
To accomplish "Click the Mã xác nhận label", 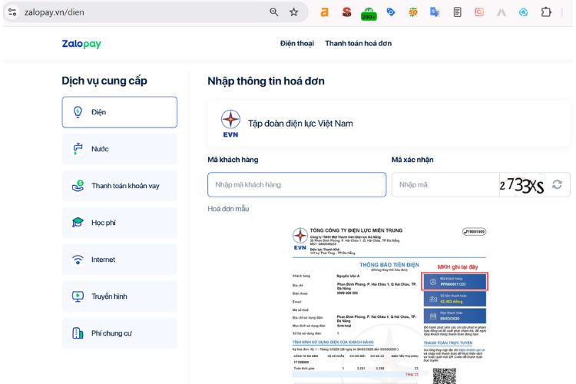I will [412, 160].
